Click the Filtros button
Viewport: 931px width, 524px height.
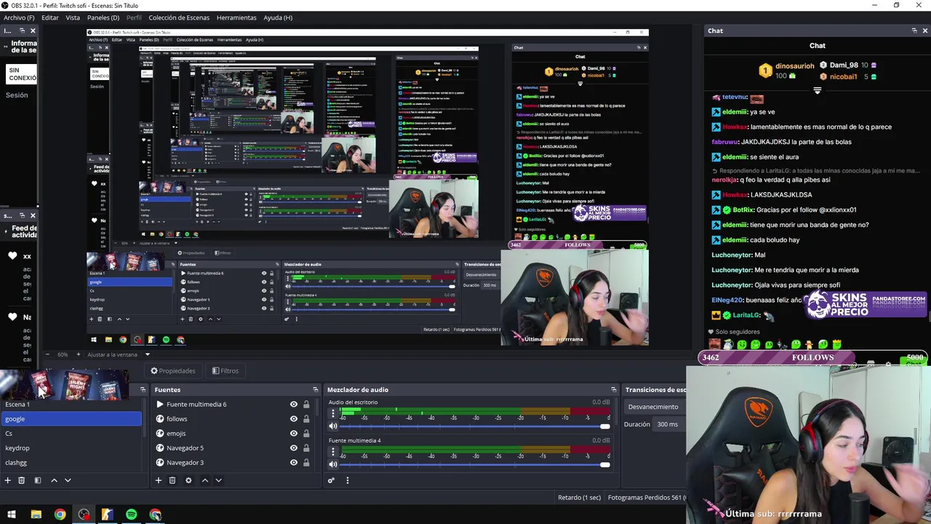tap(225, 370)
